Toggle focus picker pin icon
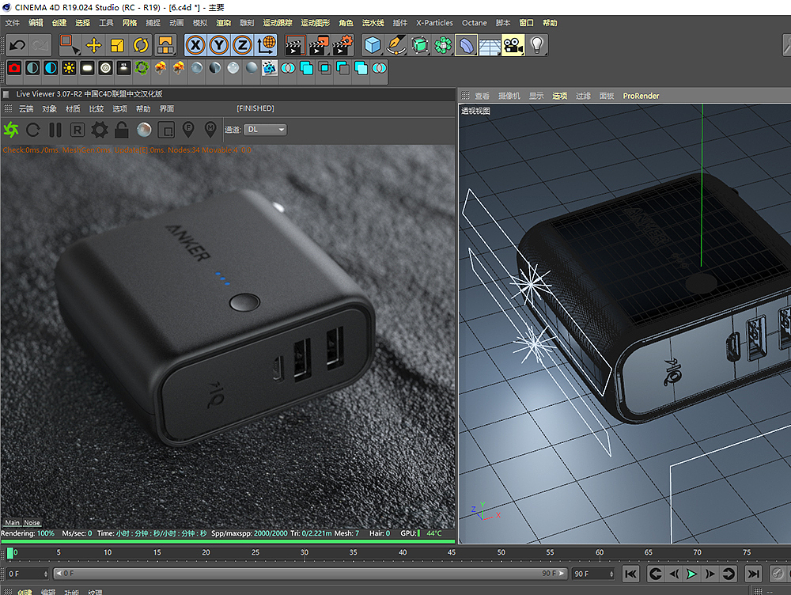Viewport: 791px width, 595px height. click(x=188, y=130)
